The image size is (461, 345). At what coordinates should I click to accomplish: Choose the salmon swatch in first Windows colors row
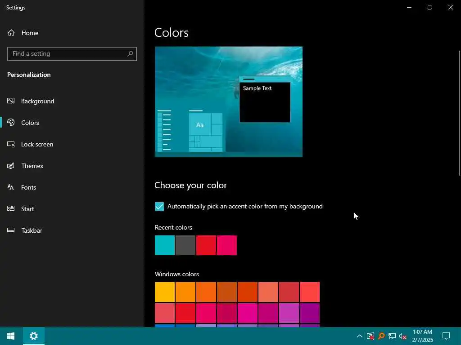point(268,292)
